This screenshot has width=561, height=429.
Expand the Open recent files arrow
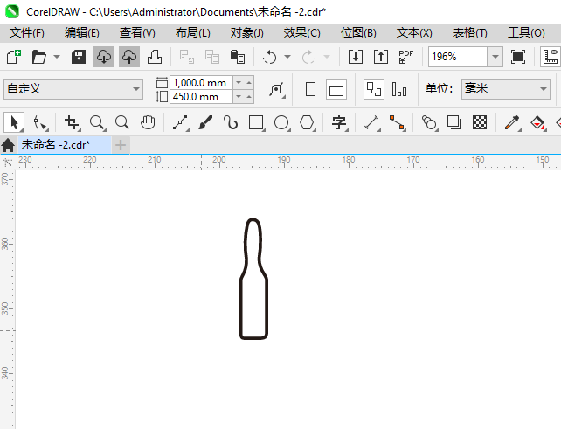coord(57,57)
